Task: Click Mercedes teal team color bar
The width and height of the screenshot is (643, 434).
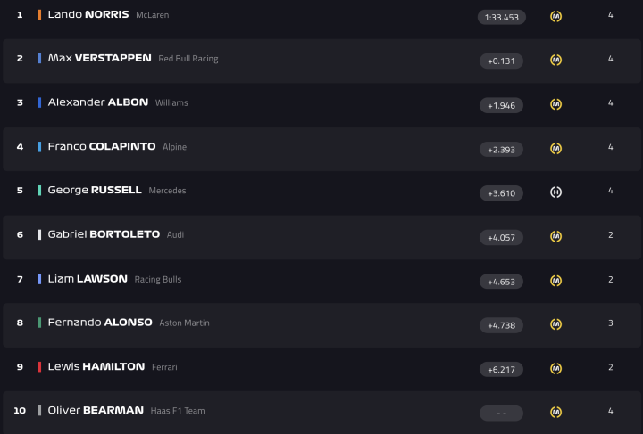Action: 39,191
